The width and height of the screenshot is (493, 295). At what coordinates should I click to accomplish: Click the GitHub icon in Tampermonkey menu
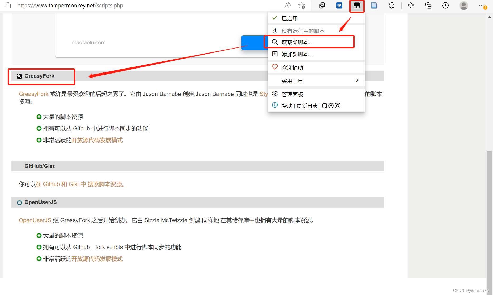(325, 106)
